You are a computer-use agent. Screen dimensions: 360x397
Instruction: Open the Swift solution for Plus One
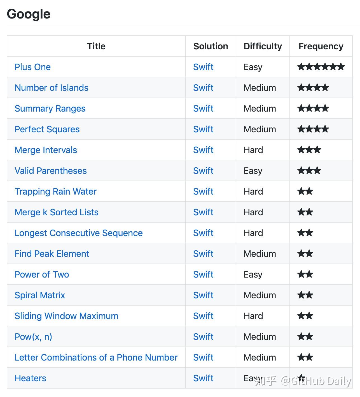[203, 67]
